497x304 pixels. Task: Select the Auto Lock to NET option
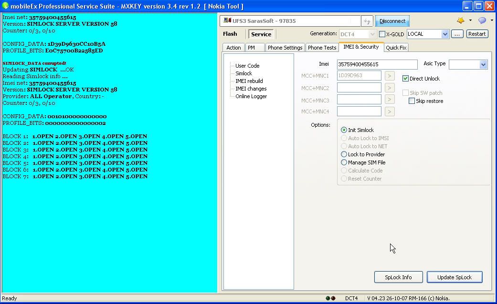click(x=344, y=146)
